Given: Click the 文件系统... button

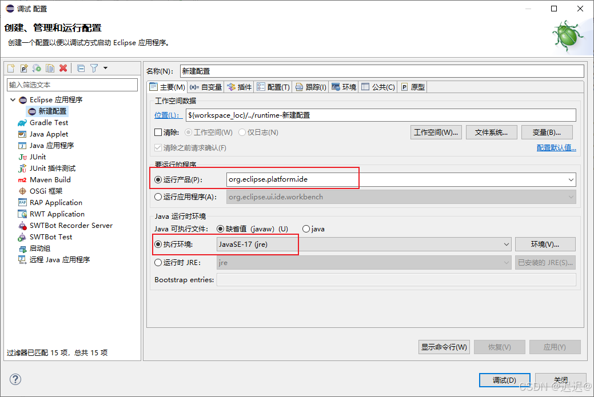Looking at the screenshot, I should pyautogui.click(x=491, y=133).
